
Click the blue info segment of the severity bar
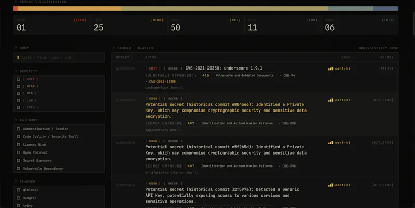click(386, 9)
